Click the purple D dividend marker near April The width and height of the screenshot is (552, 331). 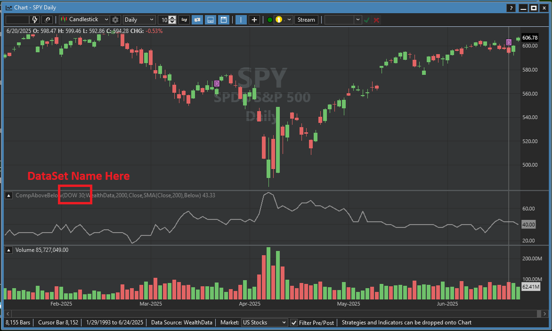pos(217,84)
